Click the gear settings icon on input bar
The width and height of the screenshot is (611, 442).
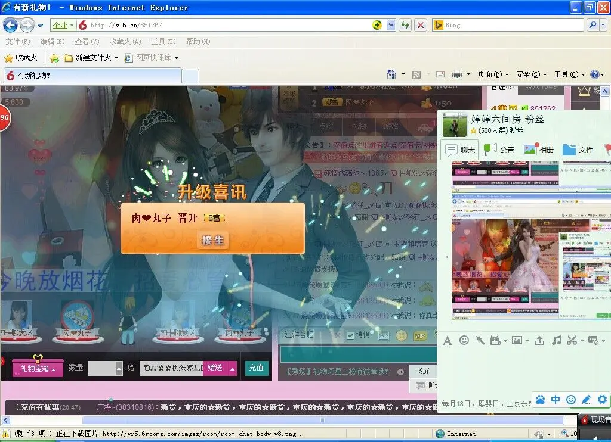coord(603,399)
